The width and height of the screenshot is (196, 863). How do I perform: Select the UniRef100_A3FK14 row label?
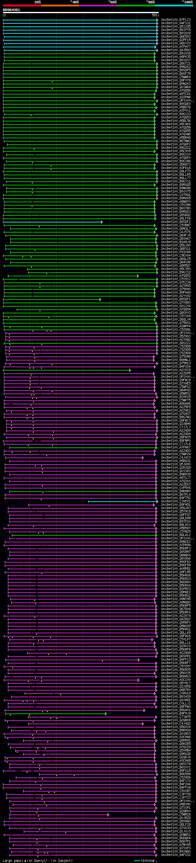176,168
